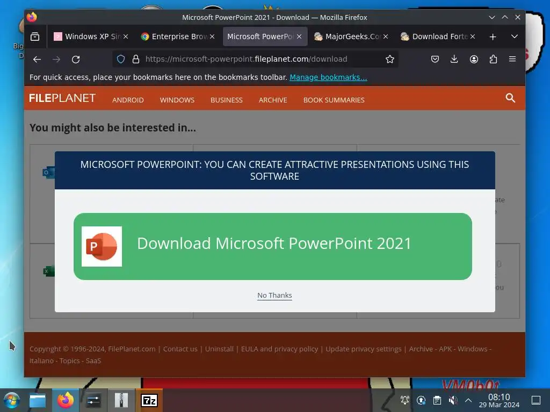Maximize the Firefox window
This screenshot has height=412, width=550.
pos(505,17)
